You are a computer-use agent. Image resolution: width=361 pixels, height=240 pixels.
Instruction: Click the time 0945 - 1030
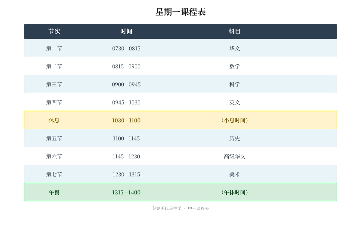pos(126,102)
